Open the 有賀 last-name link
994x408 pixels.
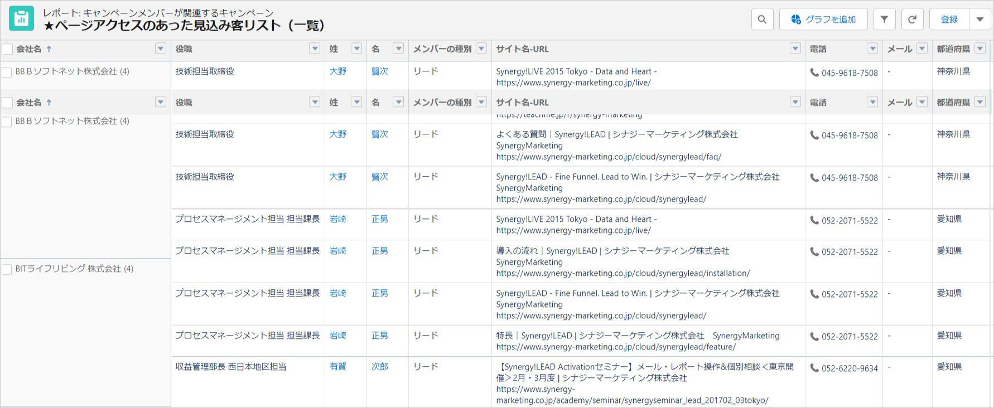pyautogui.click(x=338, y=367)
